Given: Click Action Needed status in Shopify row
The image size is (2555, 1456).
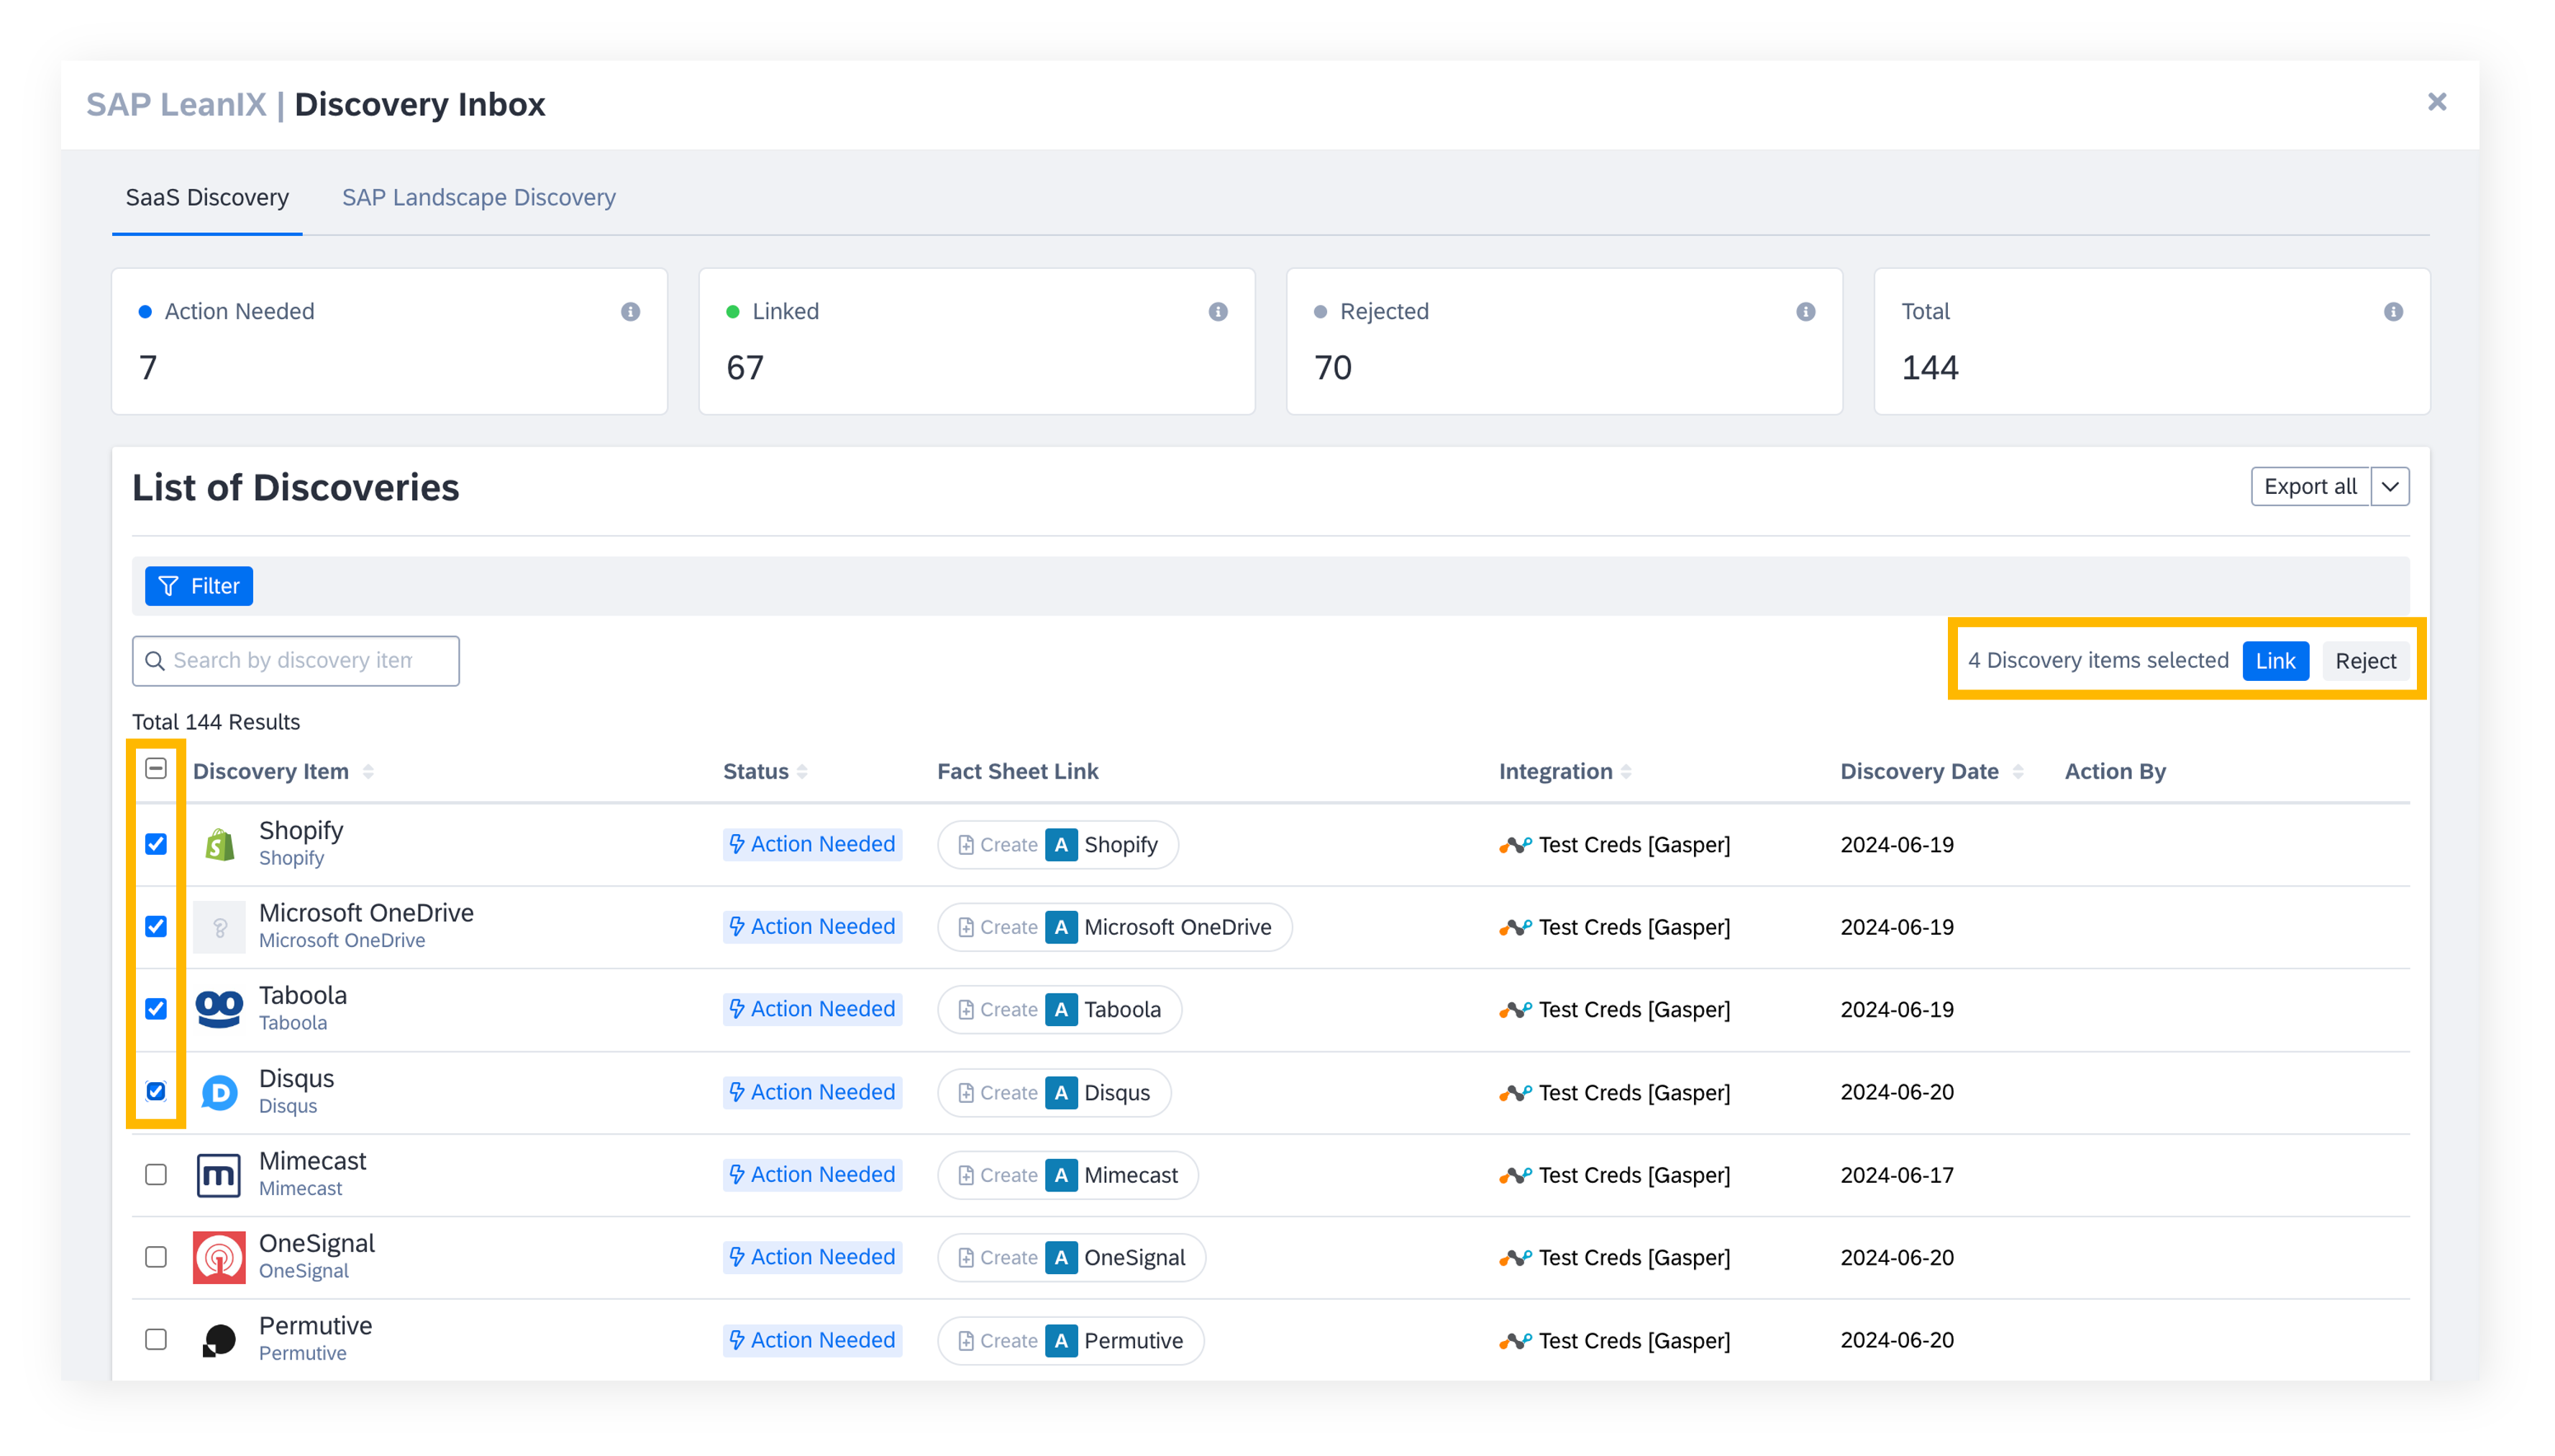Looking at the screenshot, I should coord(812,844).
